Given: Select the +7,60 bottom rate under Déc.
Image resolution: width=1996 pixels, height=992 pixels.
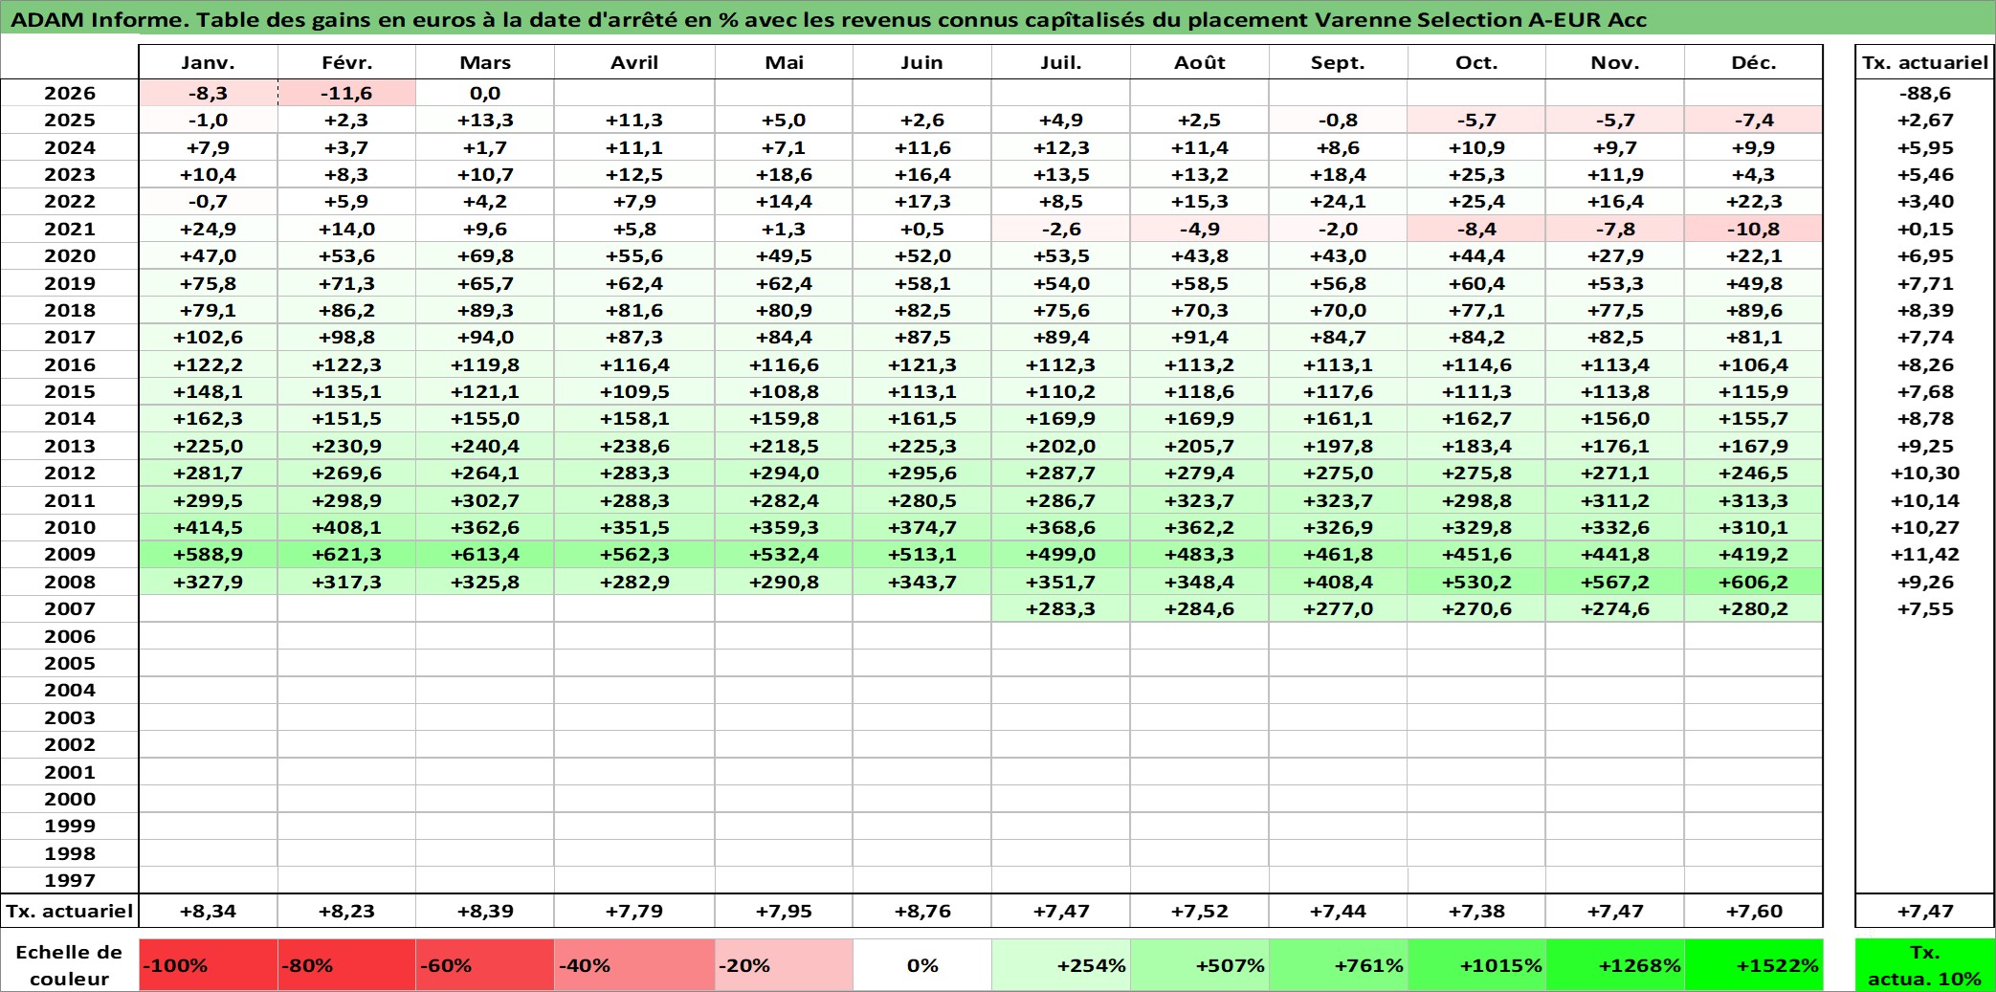Looking at the screenshot, I should point(1754,911).
